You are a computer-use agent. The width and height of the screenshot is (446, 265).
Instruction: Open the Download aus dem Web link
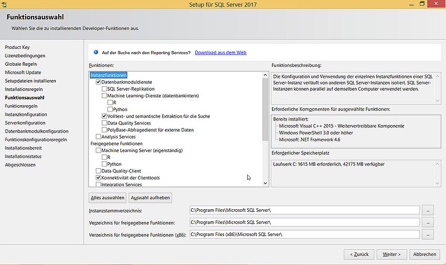(220, 53)
